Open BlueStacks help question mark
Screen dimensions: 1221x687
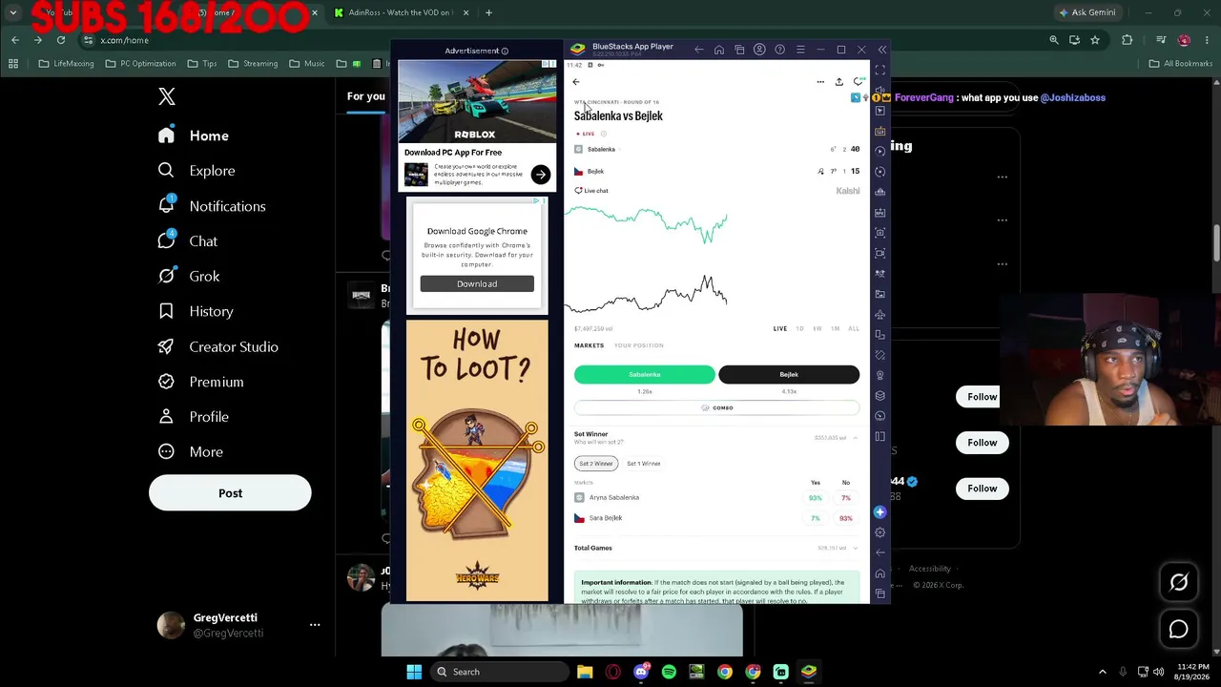tap(779, 50)
